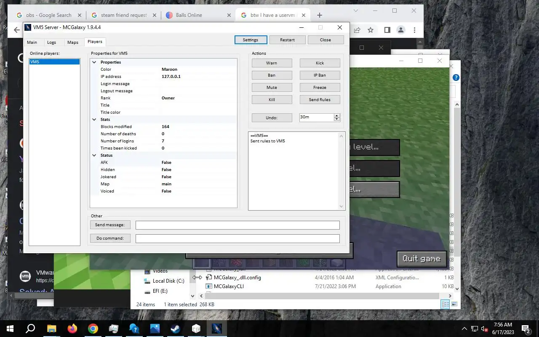Select the Hidden status row

tap(163, 169)
